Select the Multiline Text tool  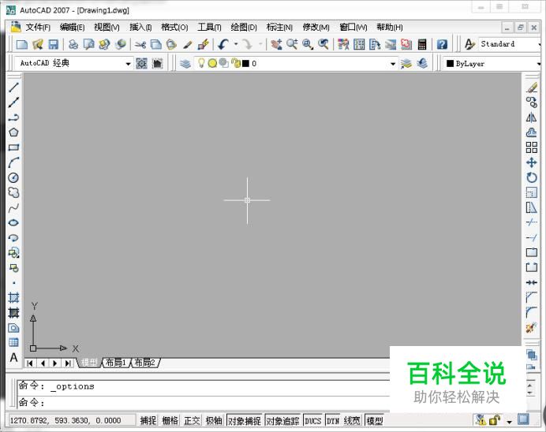pyautogui.click(x=13, y=357)
